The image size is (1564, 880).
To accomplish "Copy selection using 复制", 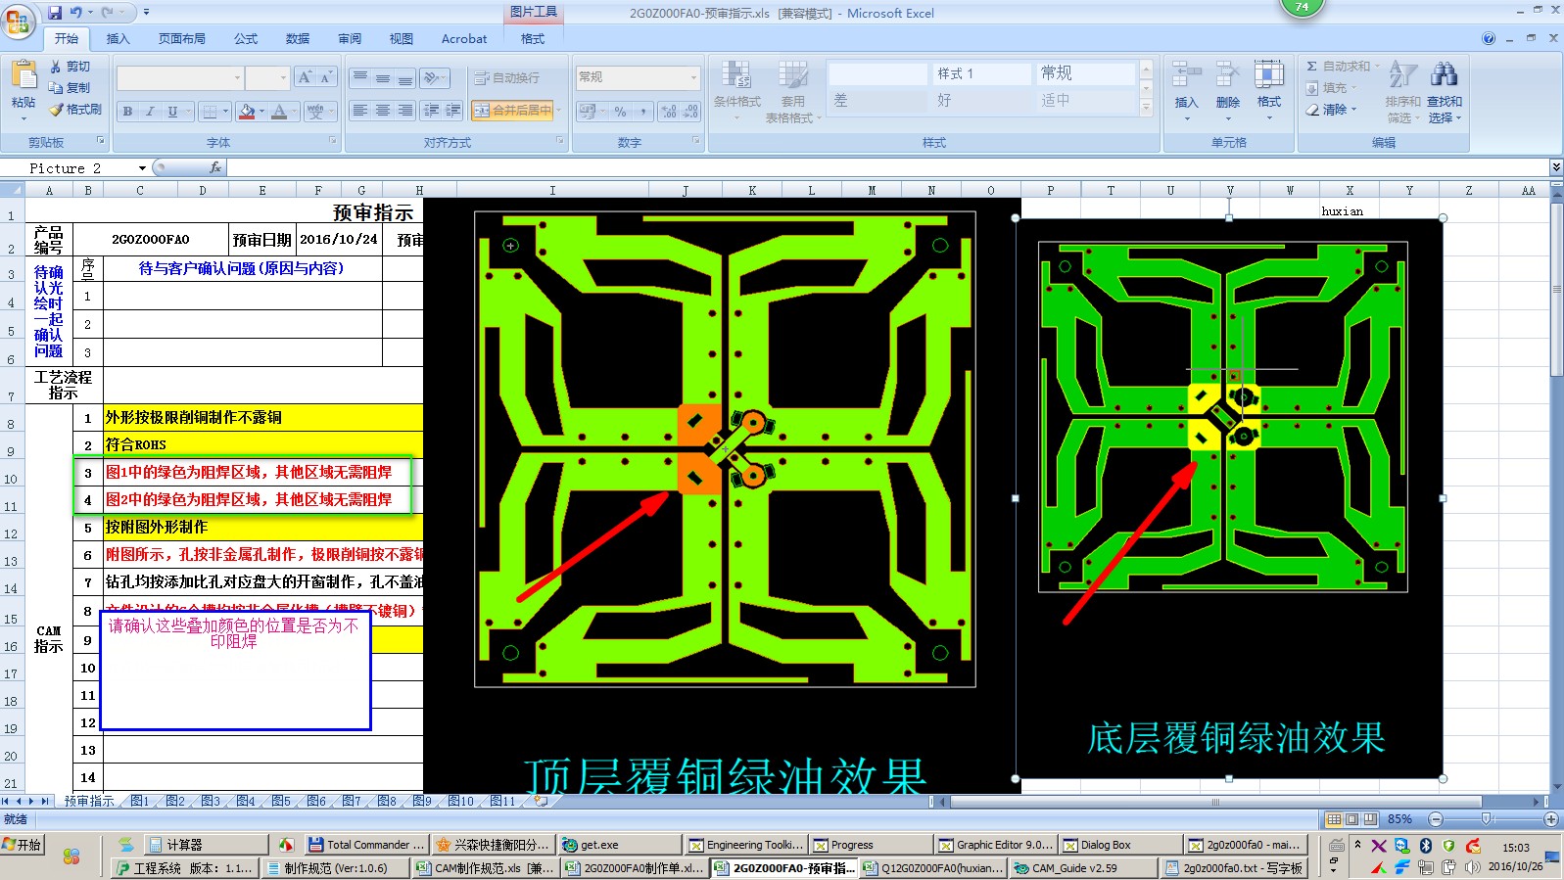I will click(71, 88).
